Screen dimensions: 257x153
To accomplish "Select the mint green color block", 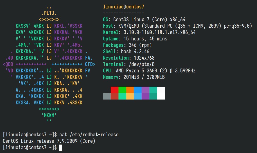I will point(122,96).
